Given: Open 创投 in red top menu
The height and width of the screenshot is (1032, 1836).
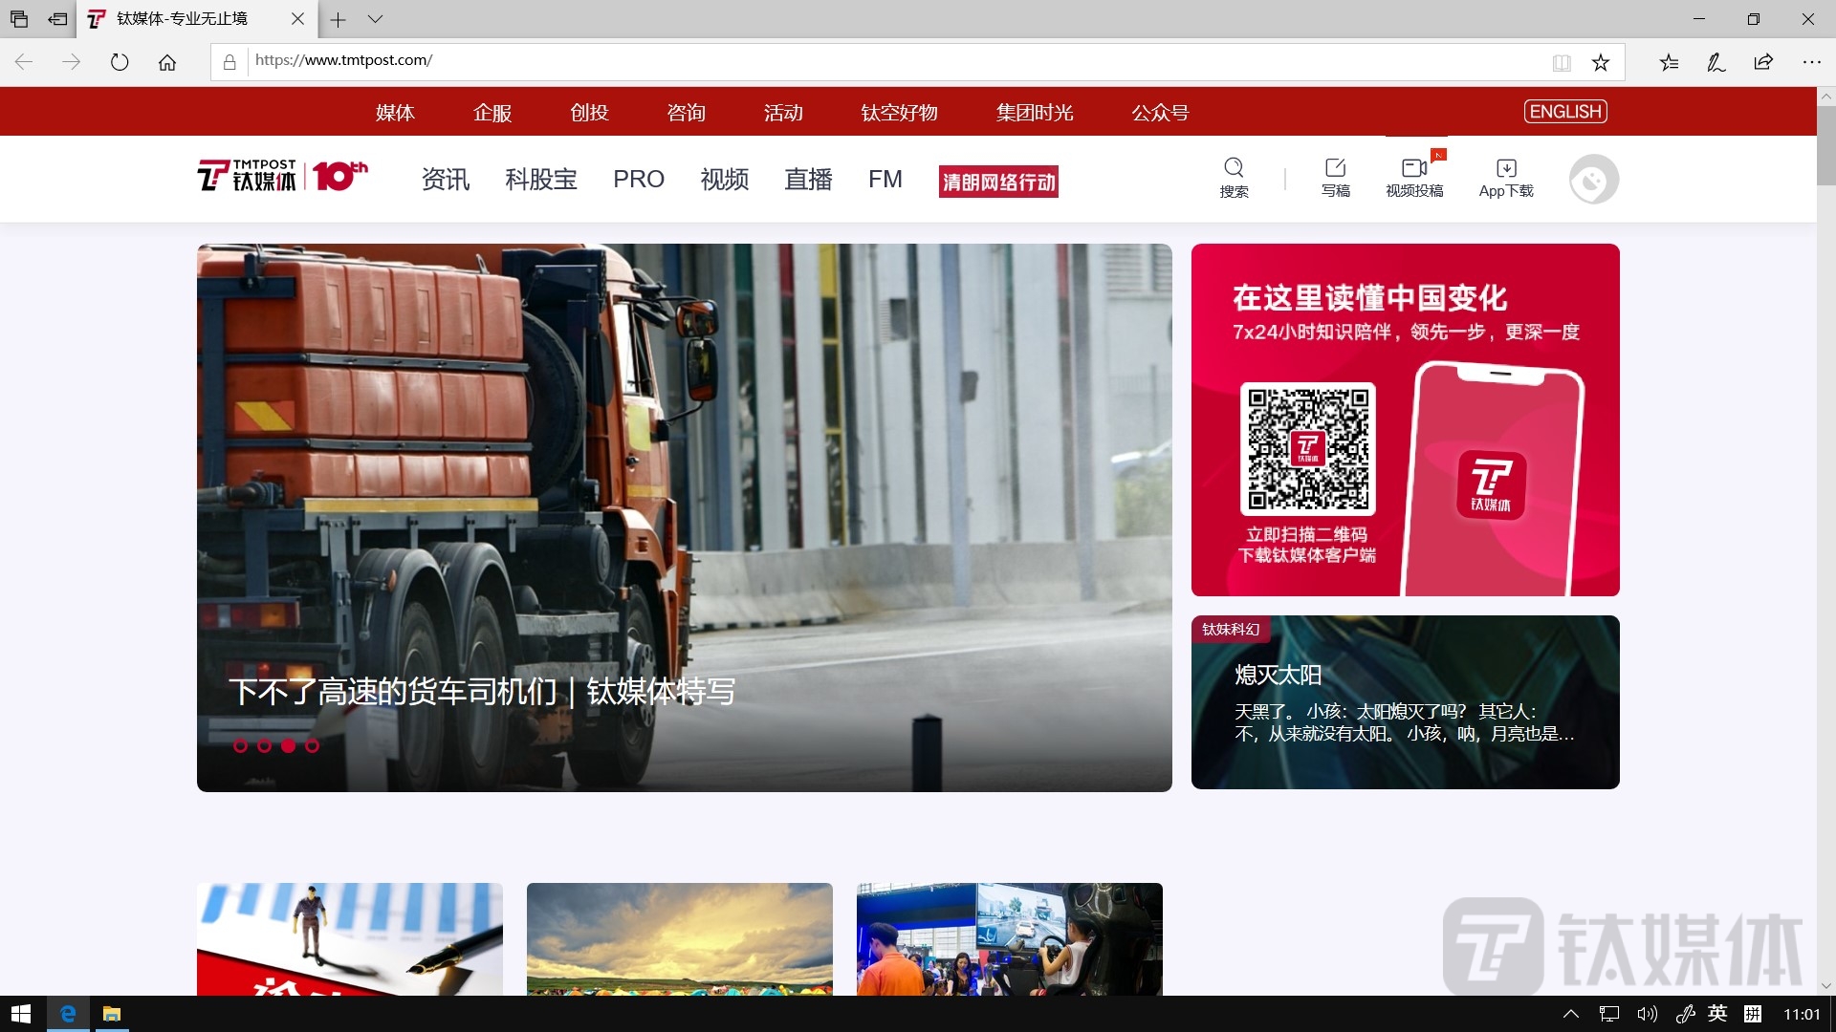Looking at the screenshot, I should click(x=589, y=113).
